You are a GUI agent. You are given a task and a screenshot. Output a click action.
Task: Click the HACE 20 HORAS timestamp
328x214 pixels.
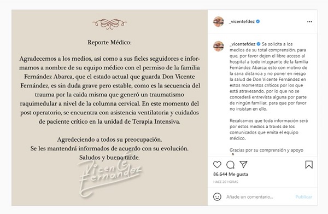225,182
